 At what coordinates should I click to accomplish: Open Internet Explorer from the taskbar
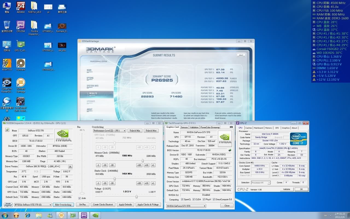point(28,215)
